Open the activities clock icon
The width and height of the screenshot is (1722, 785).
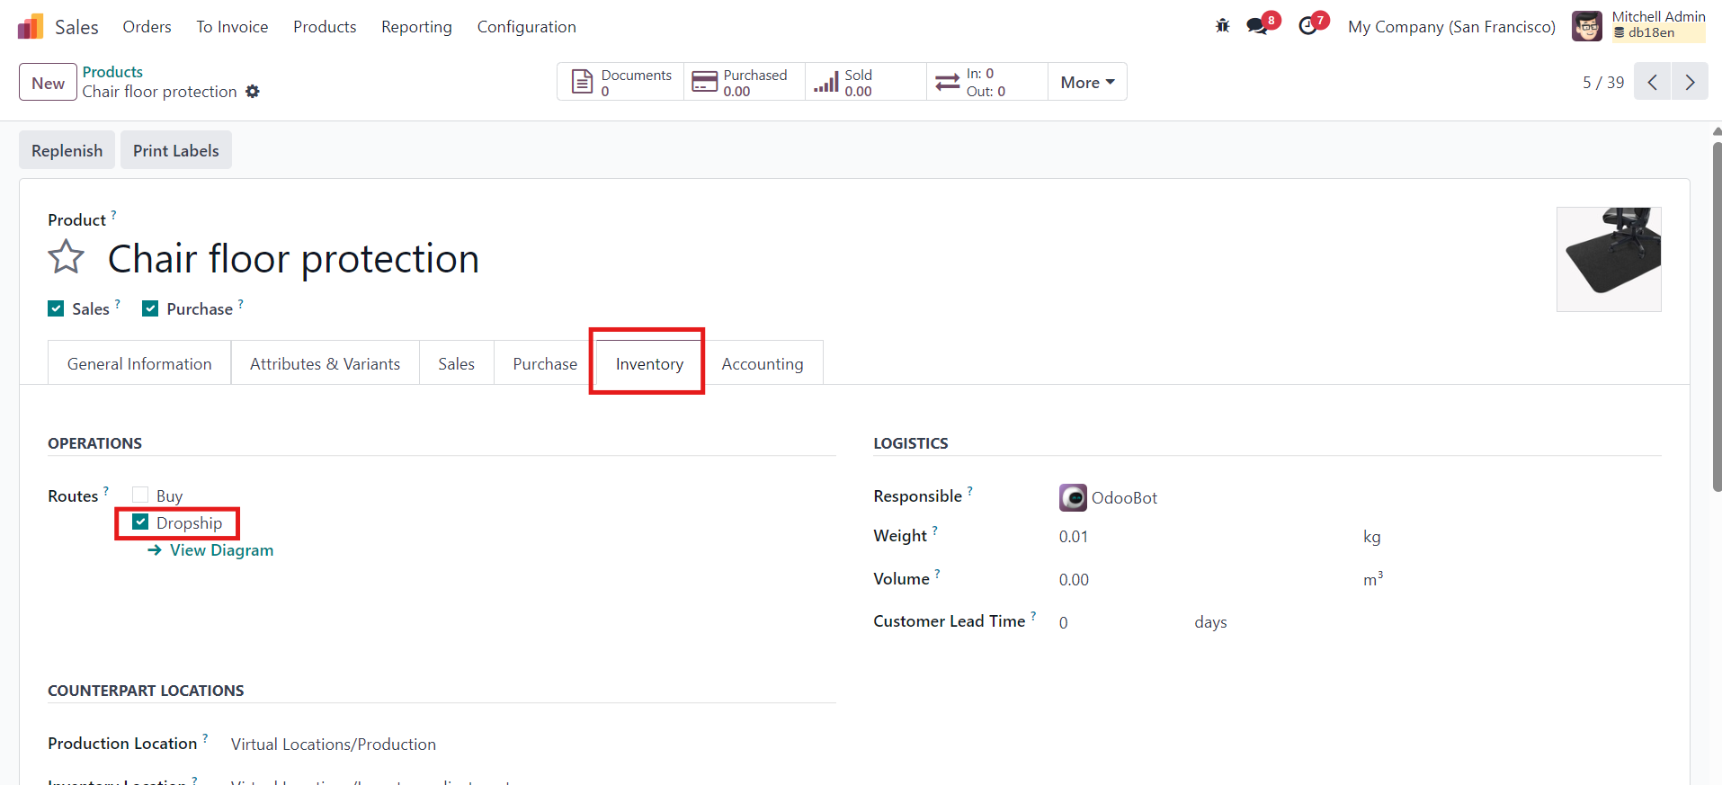click(x=1308, y=26)
